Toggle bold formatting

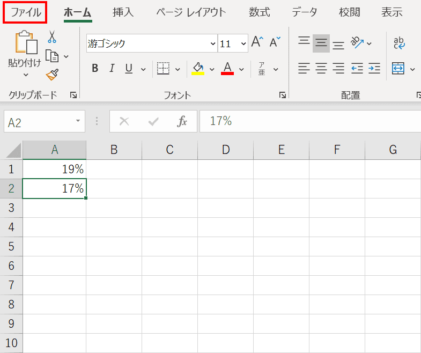click(95, 69)
